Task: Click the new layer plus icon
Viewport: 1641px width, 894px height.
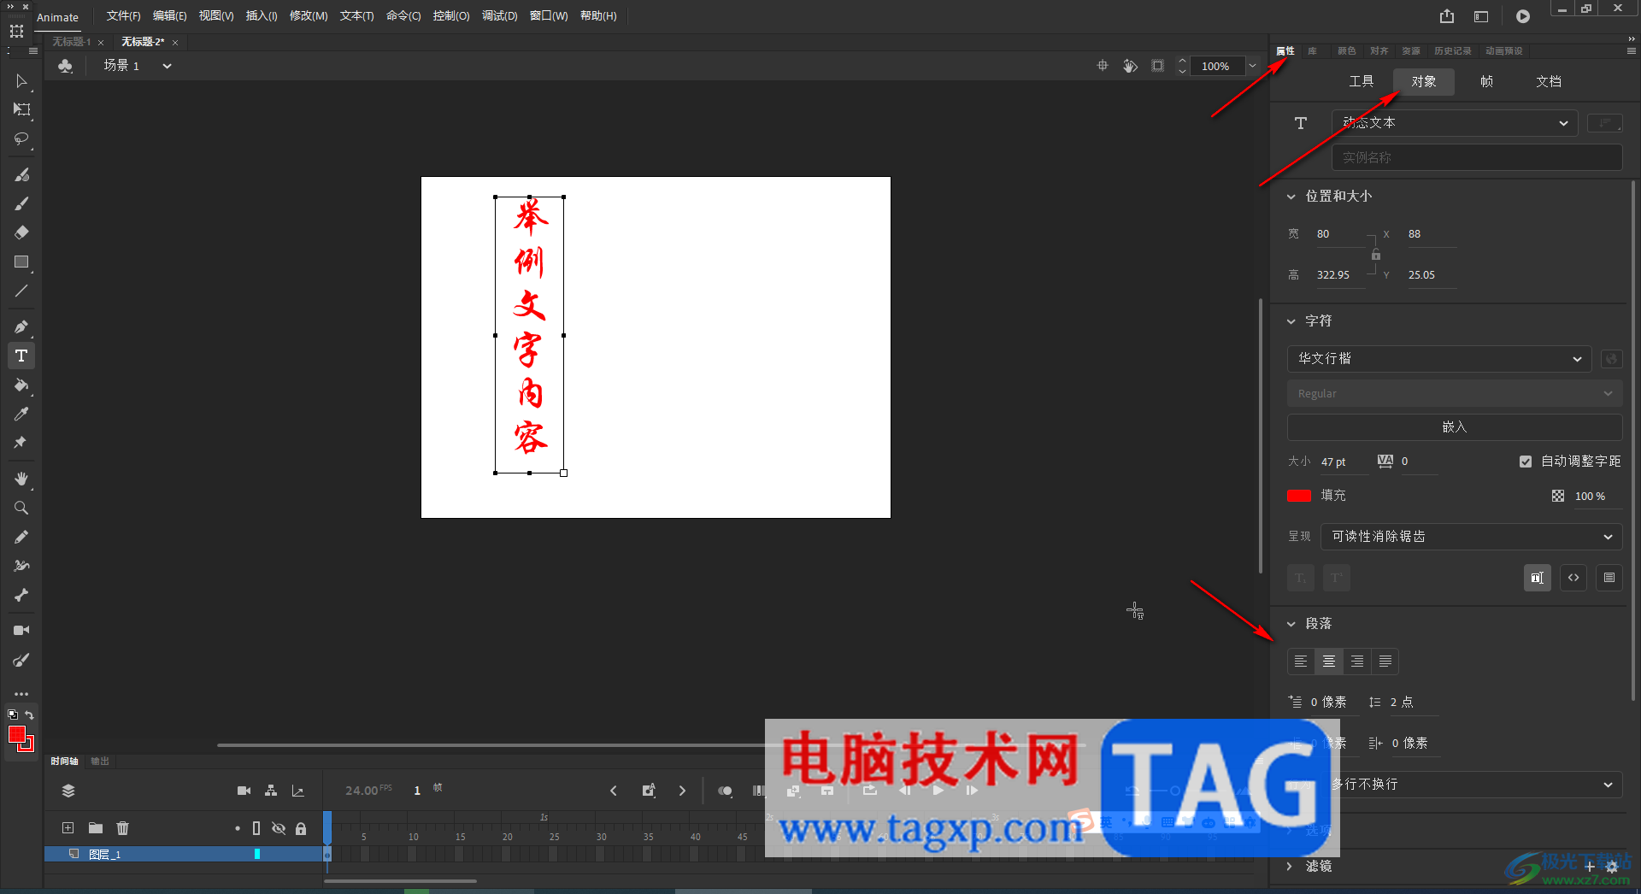Action: point(68,827)
